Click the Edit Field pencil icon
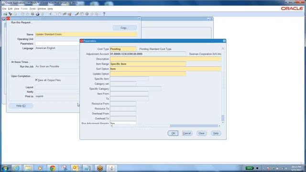Screen dimensions: 306x172 click(76, 14)
